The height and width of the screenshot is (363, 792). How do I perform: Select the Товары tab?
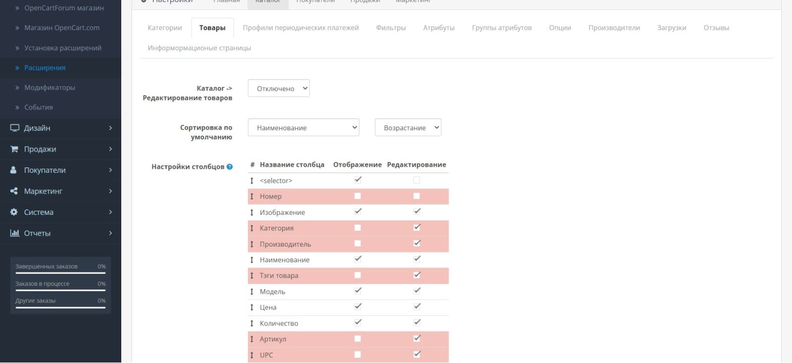[x=212, y=28]
